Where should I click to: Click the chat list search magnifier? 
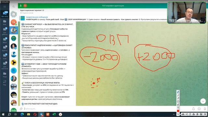[14, 6]
